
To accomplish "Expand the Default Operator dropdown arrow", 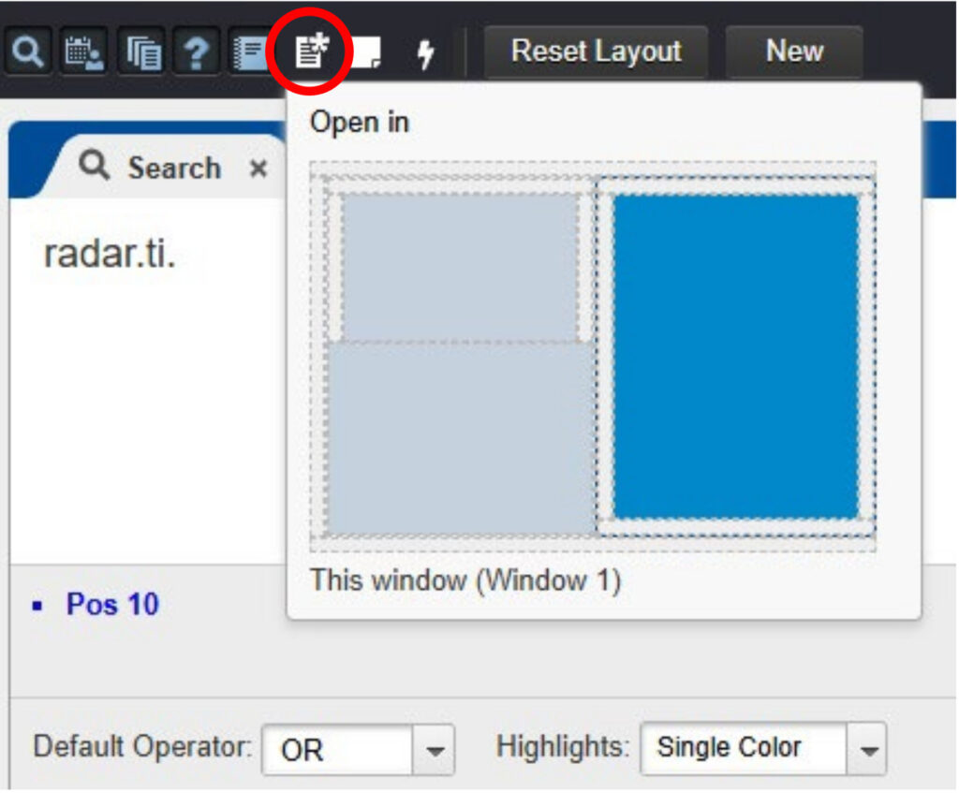I will point(434,750).
